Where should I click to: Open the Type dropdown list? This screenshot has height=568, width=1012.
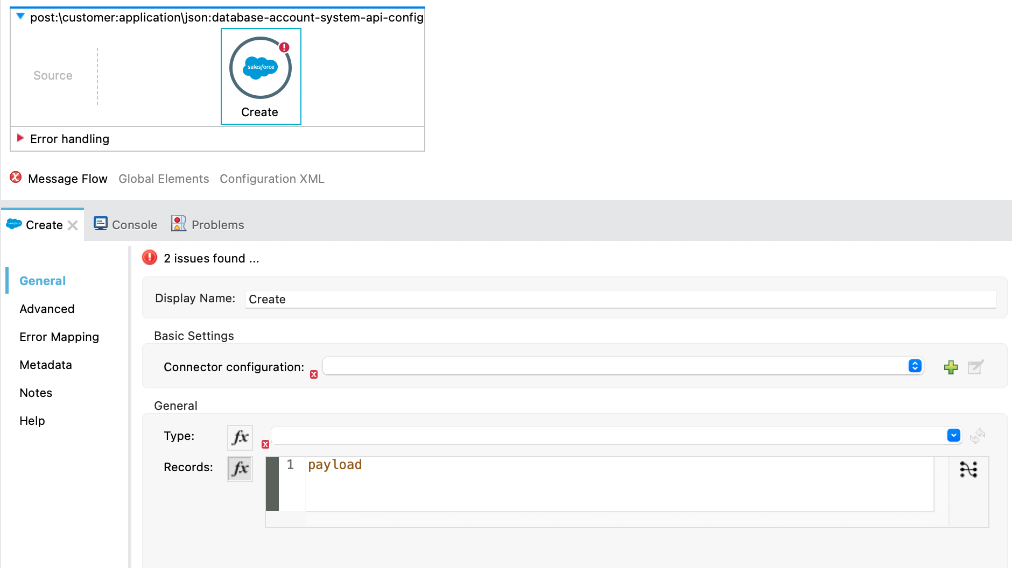tap(953, 435)
